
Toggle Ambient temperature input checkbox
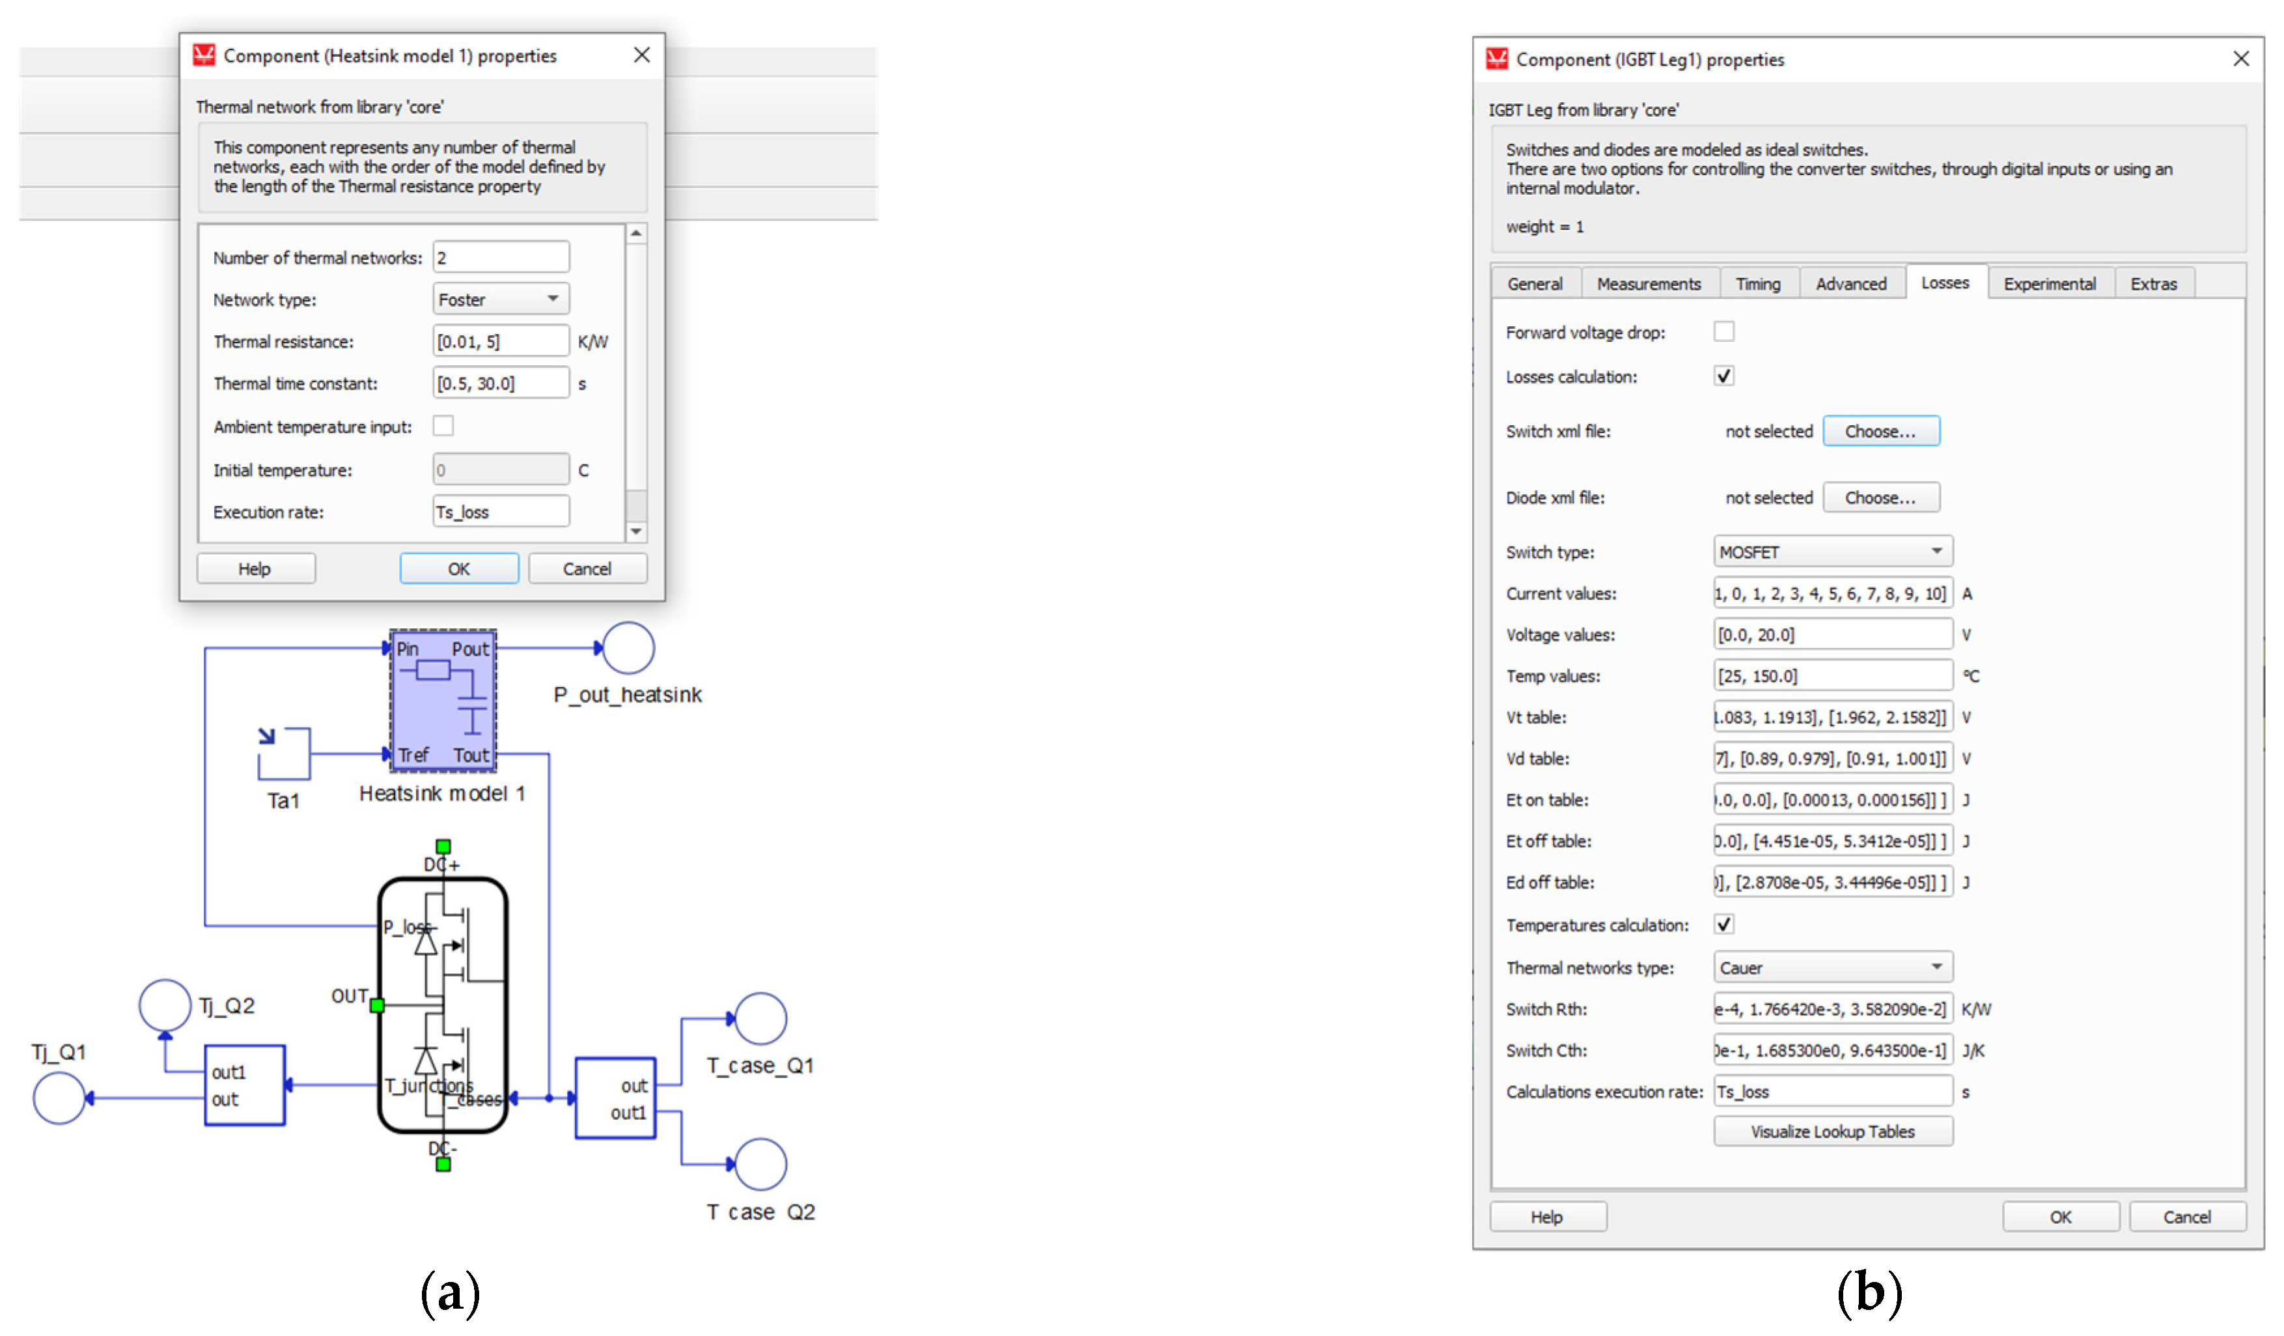tap(443, 426)
